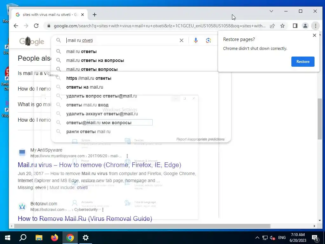Launch Firefox from taskbar
The height and width of the screenshot is (244, 325).
click(55, 238)
